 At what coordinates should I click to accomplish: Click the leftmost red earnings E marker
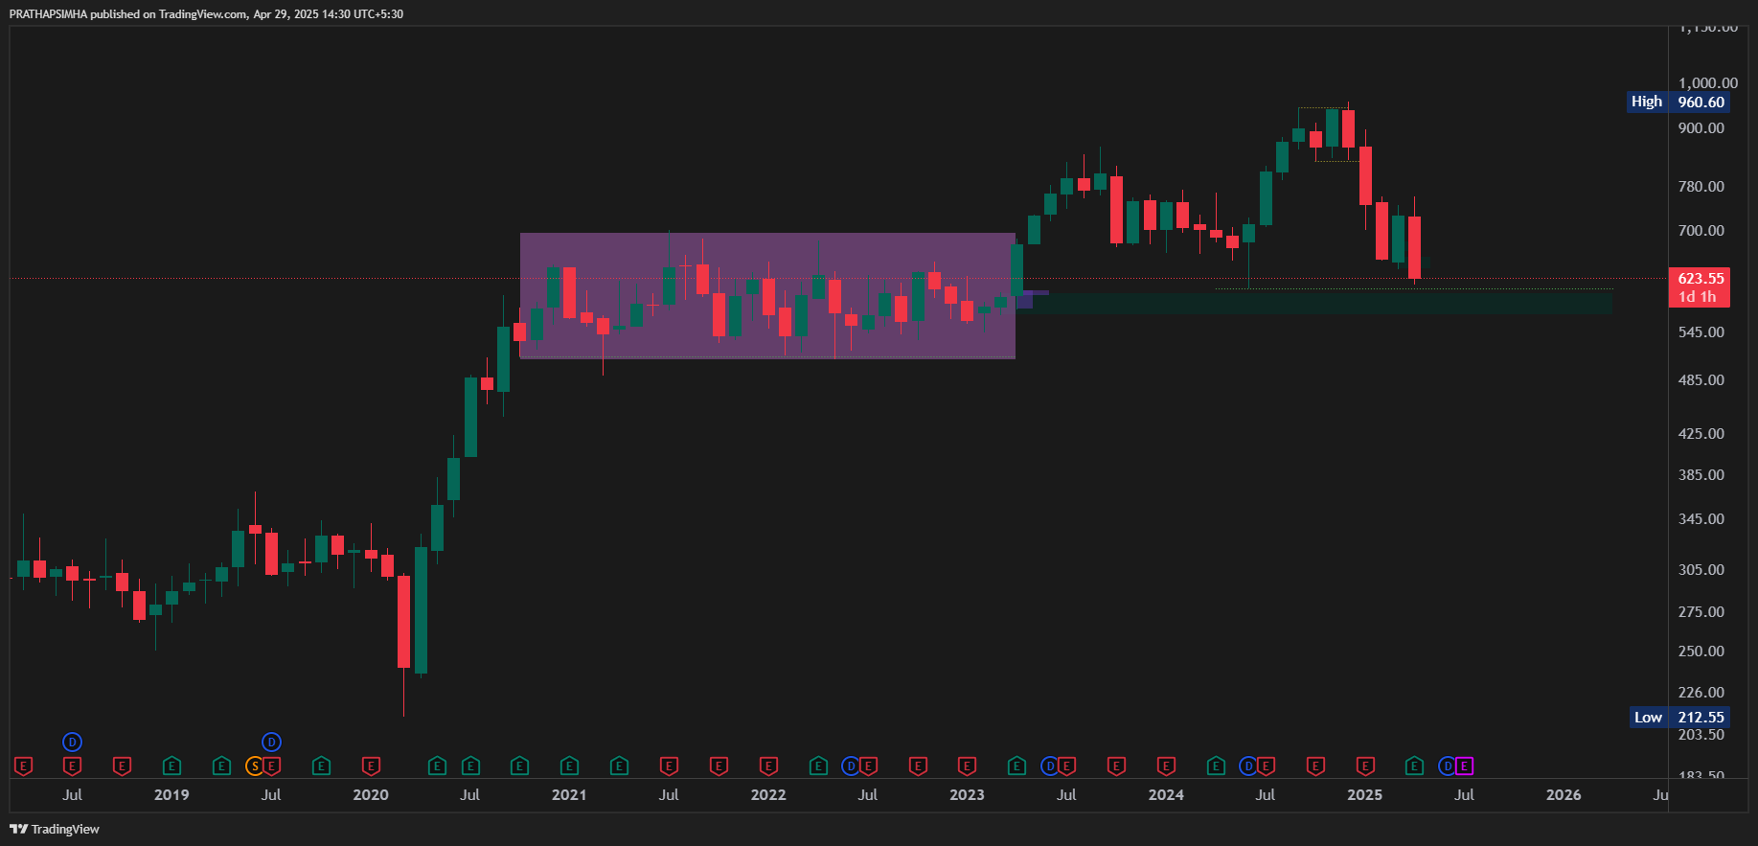click(x=24, y=766)
